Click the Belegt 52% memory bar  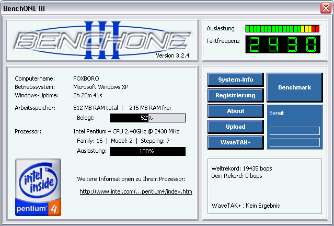147,118
